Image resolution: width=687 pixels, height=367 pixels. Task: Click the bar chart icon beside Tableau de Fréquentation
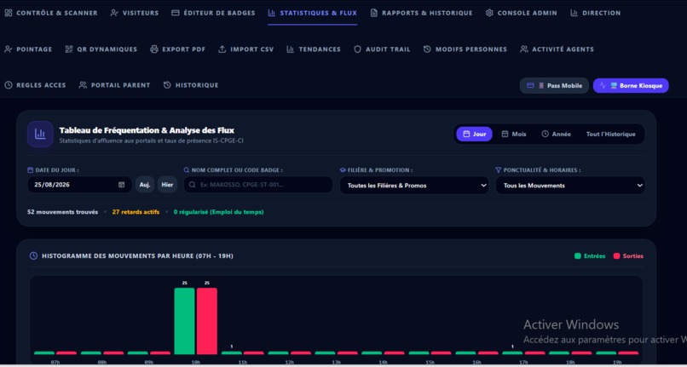[x=40, y=134]
